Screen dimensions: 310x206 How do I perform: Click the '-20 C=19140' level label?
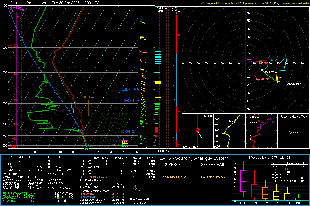[131, 101]
